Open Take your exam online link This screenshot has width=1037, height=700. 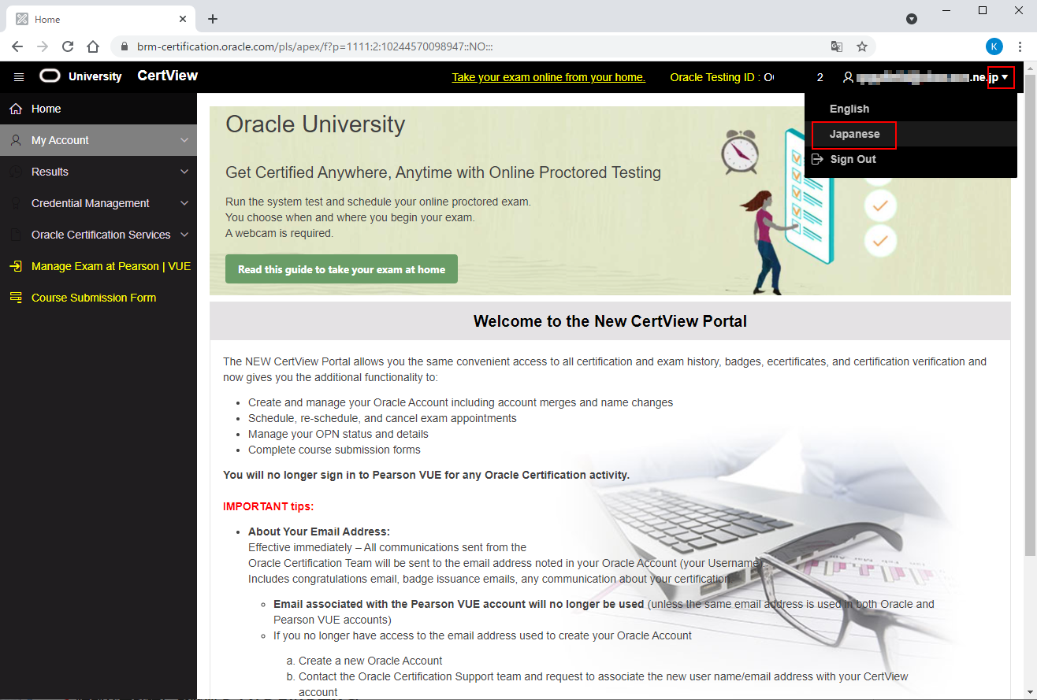548,77
